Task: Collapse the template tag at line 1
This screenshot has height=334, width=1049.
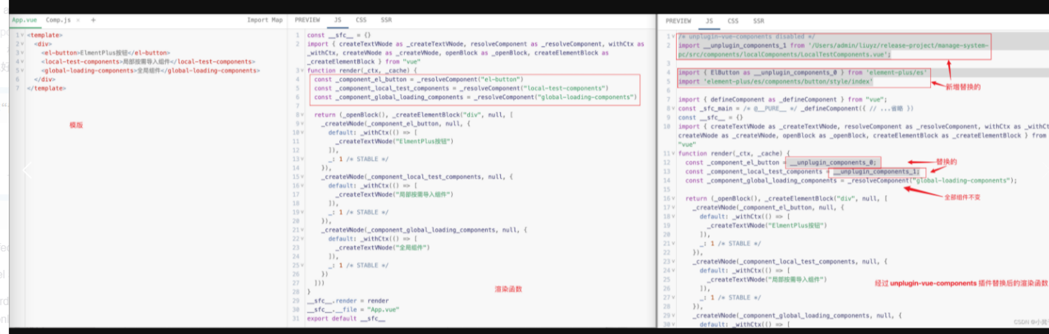Action: [x=22, y=35]
